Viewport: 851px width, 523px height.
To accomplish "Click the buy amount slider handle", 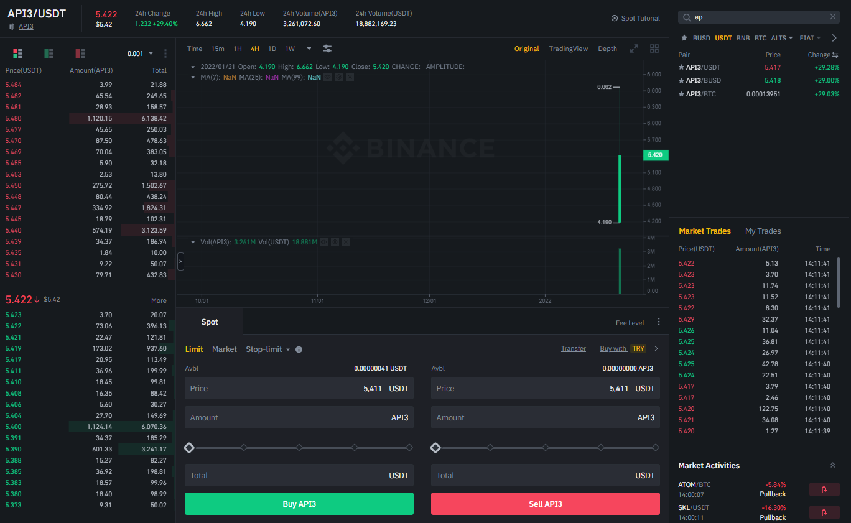I will pos(190,447).
